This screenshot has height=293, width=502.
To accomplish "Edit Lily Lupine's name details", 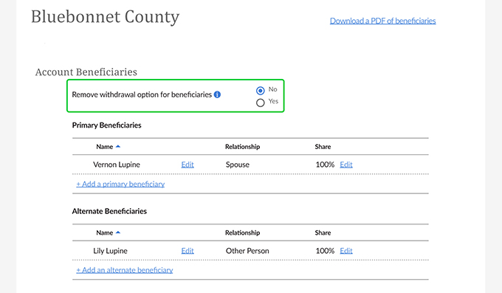I will click(188, 251).
